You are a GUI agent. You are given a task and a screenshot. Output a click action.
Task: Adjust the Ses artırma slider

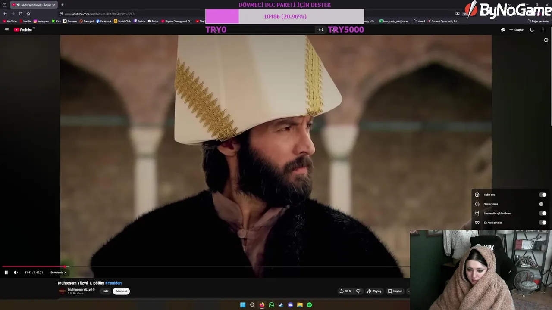tap(541, 204)
